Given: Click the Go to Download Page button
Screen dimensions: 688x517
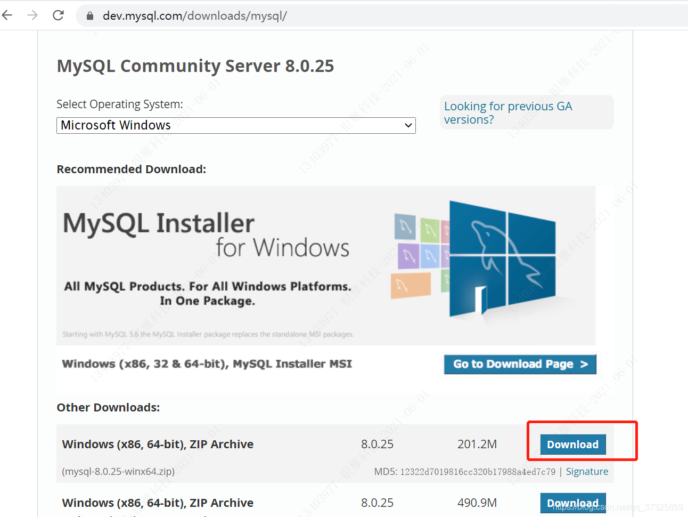Looking at the screenshot, I should tap(520, 364).
